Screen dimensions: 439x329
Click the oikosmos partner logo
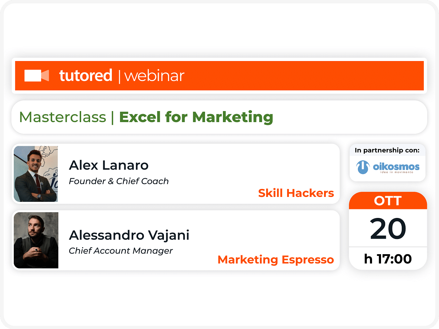pyautogui.click(x=388, y=167)
